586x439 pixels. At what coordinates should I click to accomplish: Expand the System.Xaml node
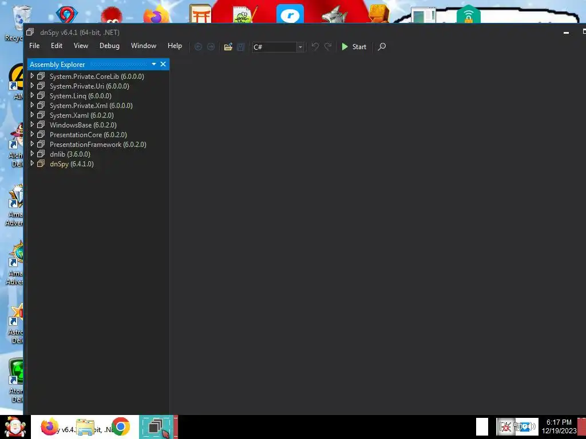[x=32, y=114]
